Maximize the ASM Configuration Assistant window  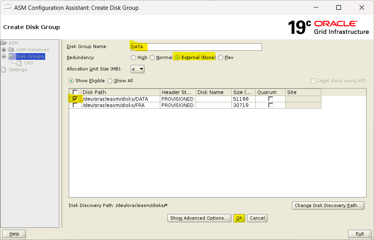339,7
